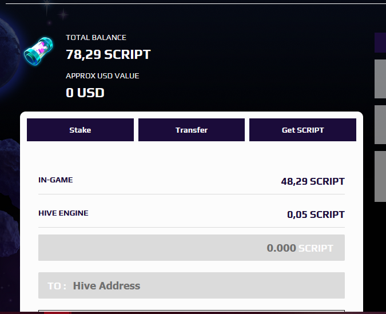Click the SCRIPT canister token icon
386x314 pixels.
38,51
